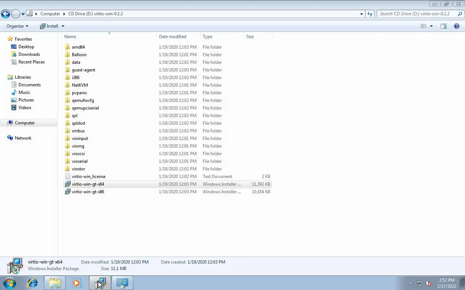
Task: Select the pvpanic folder icon
Action: tap(67, 93)
